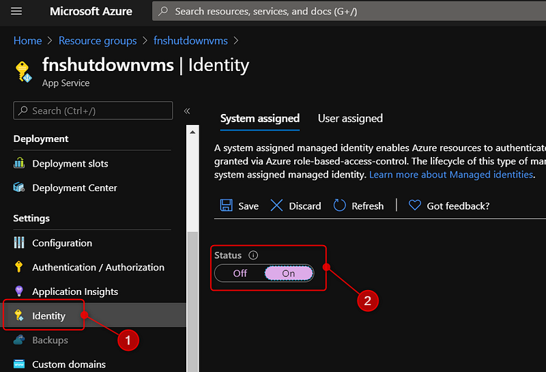546x372 pixels.
Task: Switch to the User assigned tab
Action: 350,118
